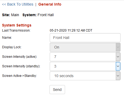The image size is (124, 97).
Task: Click the Last Transmission timestamp value
Action: coord(71,30)
